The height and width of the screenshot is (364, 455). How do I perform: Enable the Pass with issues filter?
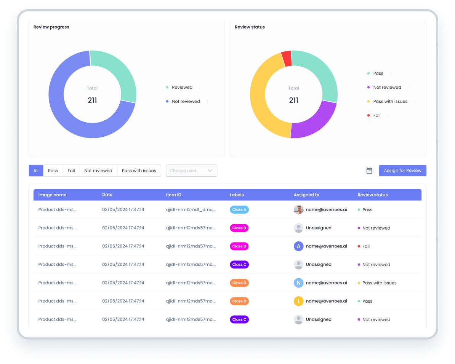pyautogui.click(x=139, y=170)
